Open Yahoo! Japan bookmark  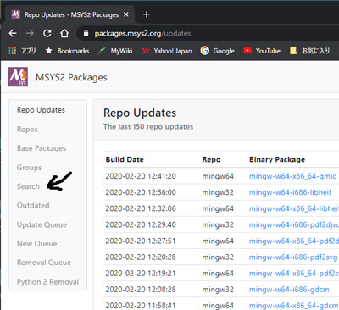pyautogui.click(x=167, y=51)
